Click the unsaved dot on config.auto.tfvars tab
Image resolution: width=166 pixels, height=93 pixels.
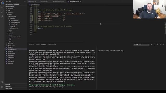coord(80,2)
